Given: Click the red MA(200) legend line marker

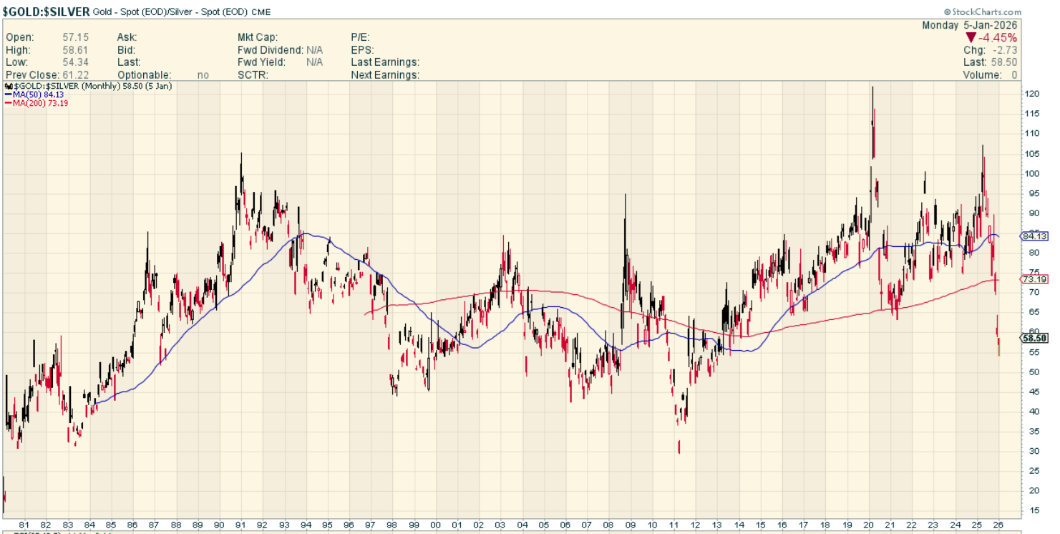Looking at the screenshot, I should (9, 103).
